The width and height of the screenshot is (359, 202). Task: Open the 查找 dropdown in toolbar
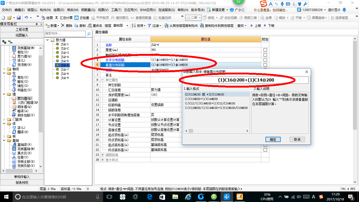[242, 26]
